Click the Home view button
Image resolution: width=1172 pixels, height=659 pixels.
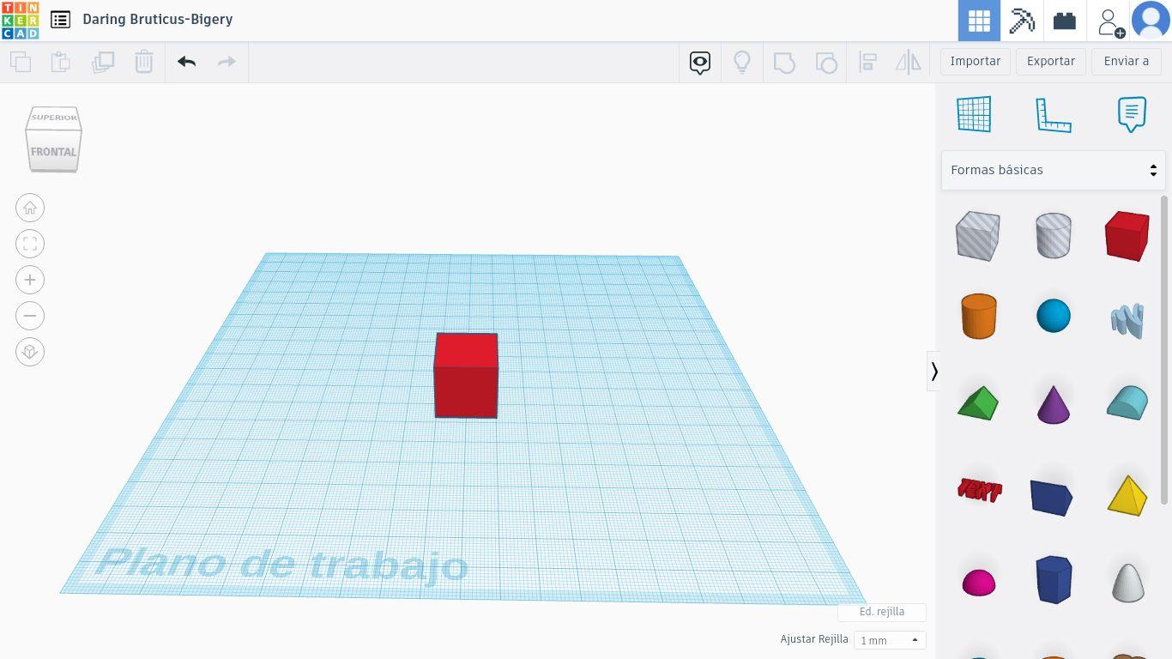pyautogui.click(x=30, y=208)
